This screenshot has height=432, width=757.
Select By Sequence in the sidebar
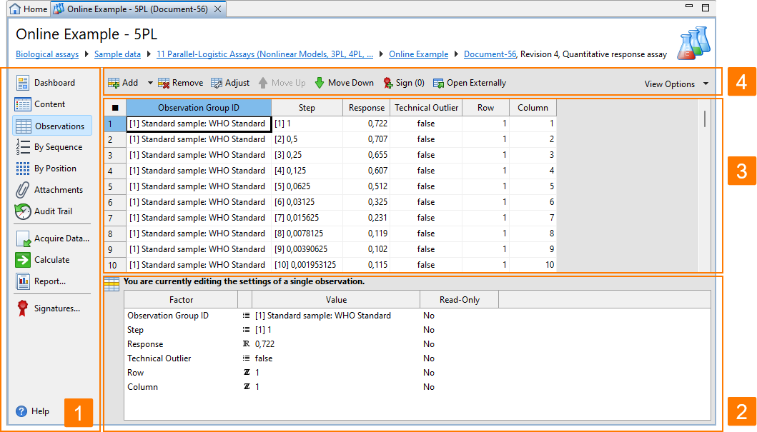coord(49,147)
